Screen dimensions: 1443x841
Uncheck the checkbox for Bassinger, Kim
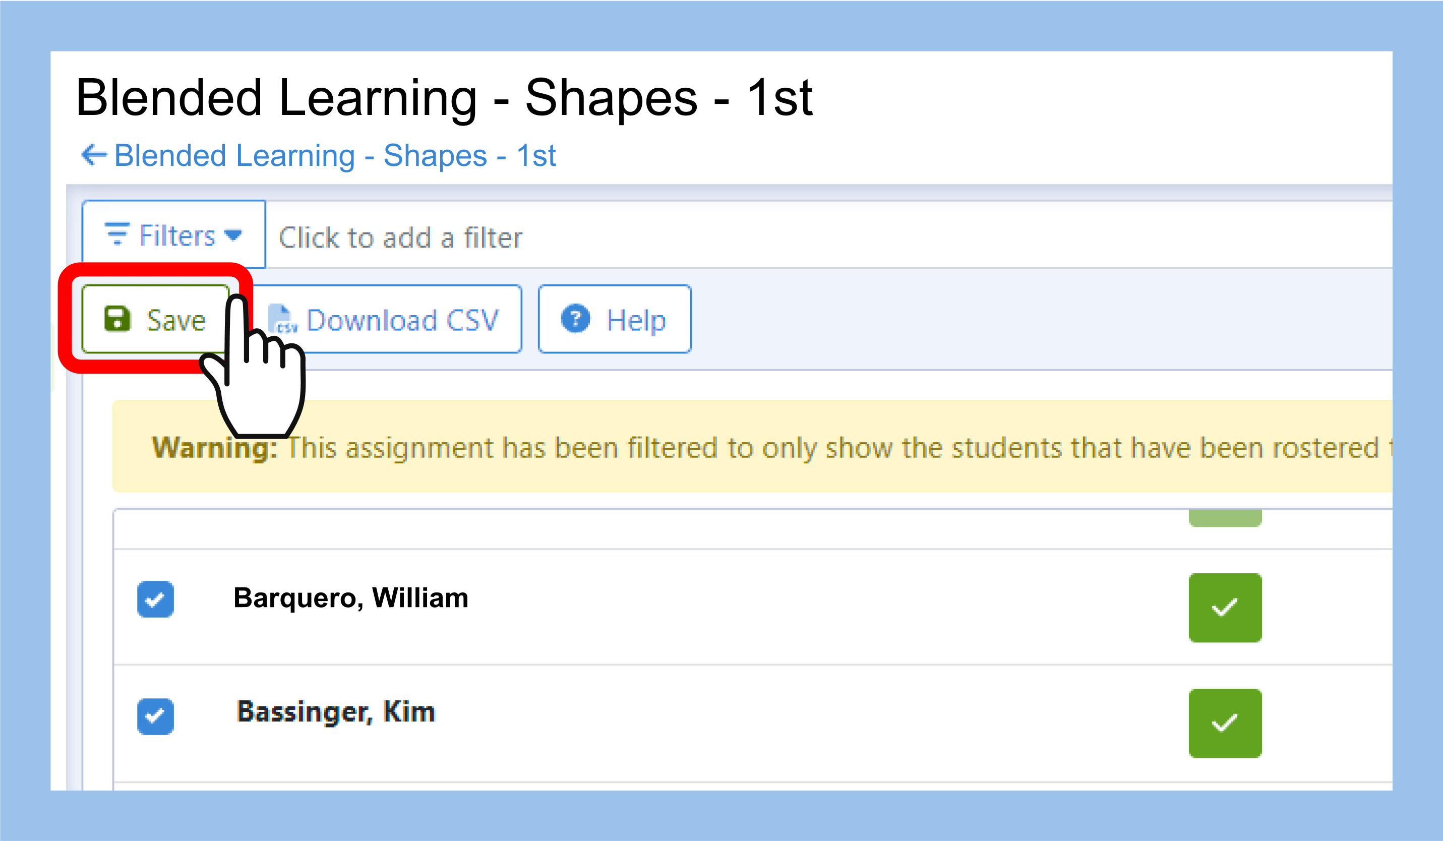tap(155, 716)
